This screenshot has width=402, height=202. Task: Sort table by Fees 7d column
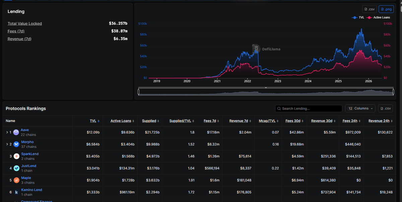click(x=211, y=121)
